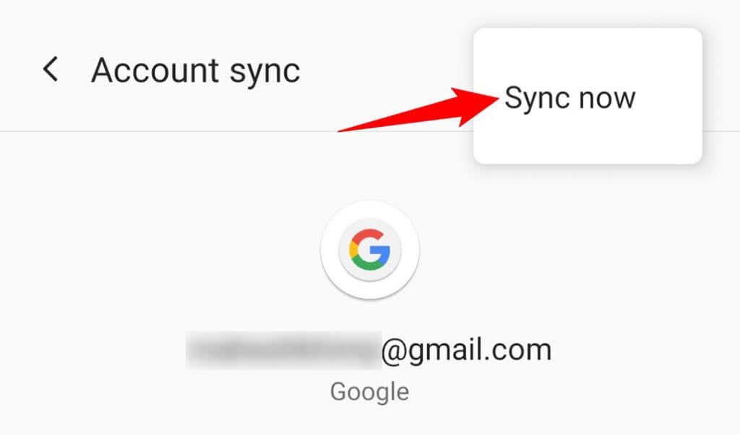Tap the colorful Google G logo
This screenshot has width=740, height=435.
[x=369, y=250]
